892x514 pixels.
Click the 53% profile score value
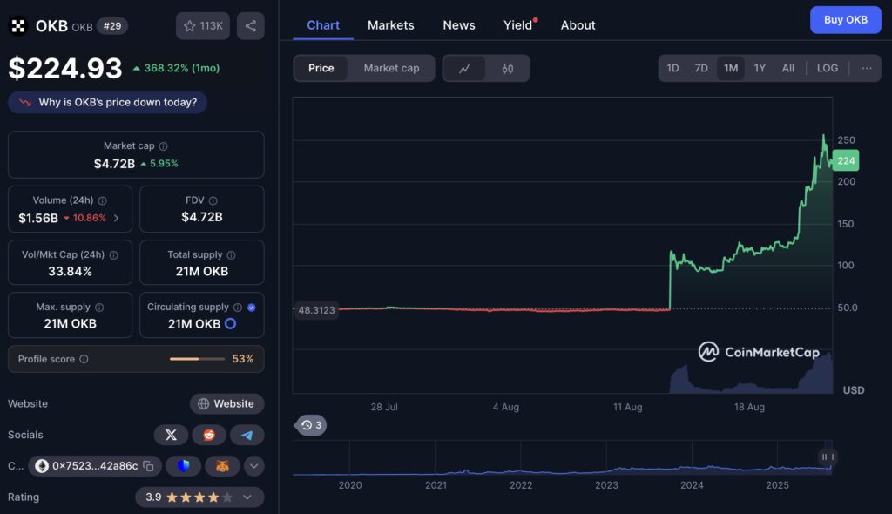243,359
